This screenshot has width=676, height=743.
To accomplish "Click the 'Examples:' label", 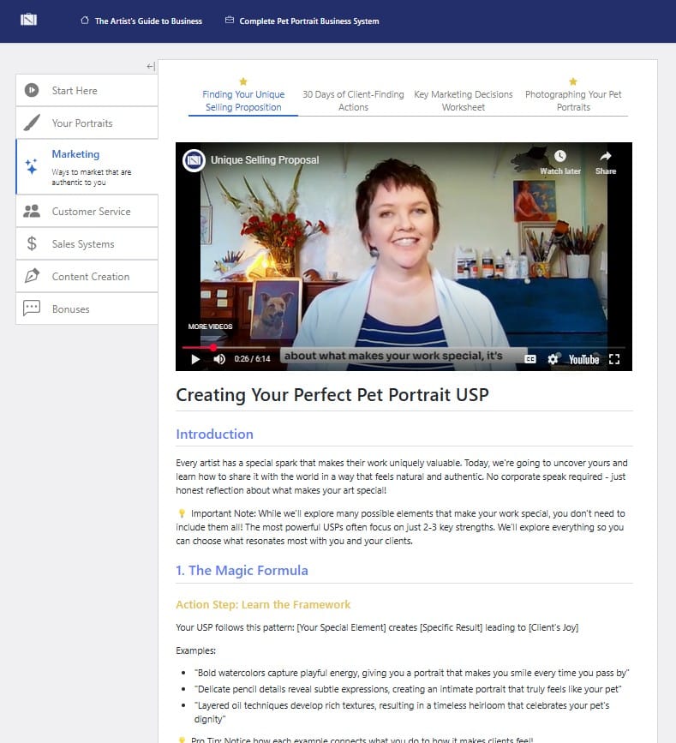I will click(x=195, y=650).
